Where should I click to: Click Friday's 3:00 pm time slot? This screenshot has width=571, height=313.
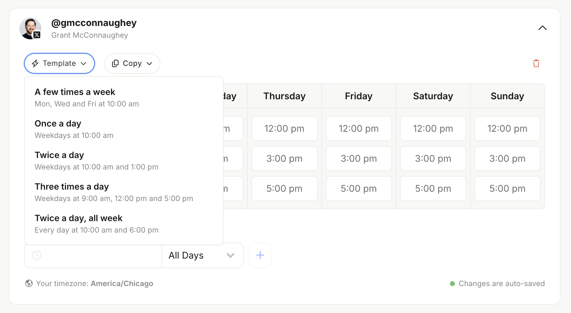tap(359, 158)
